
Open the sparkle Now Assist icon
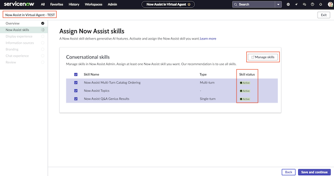click(296, 4)
